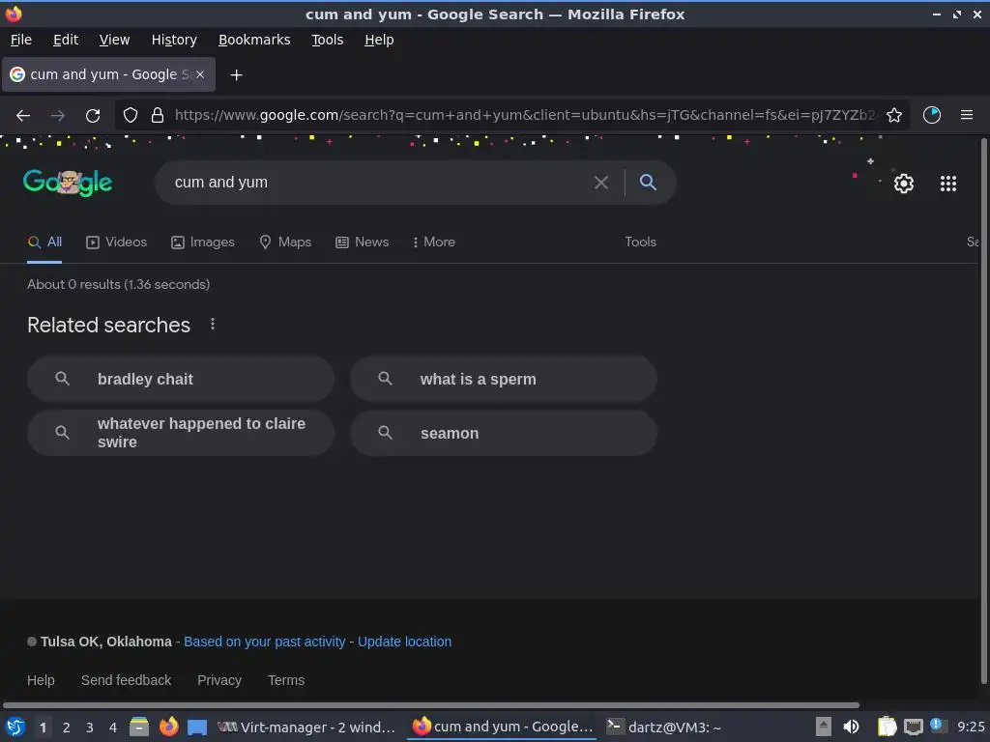The image size is (990, 742).
Task: Click the Firefox logo in the title bar
Action: (x=14, y=14)
